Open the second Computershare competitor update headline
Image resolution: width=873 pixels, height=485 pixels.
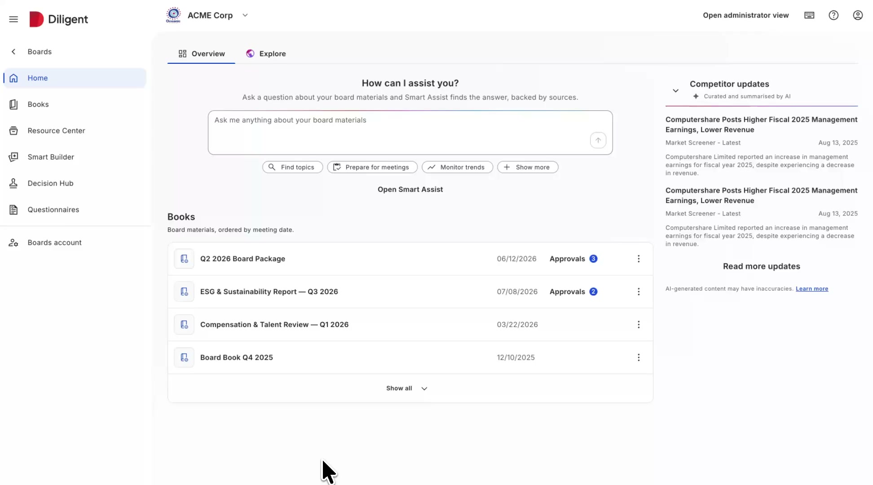(761, 195)
